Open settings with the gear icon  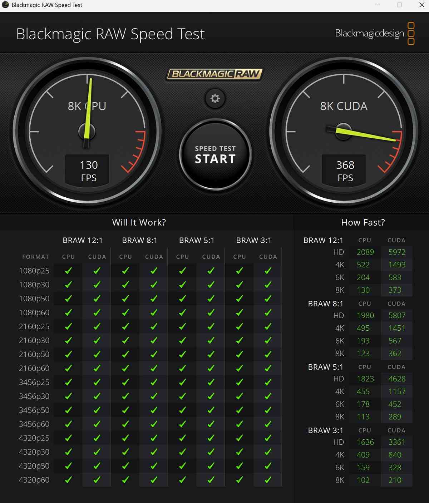point(215,98)
